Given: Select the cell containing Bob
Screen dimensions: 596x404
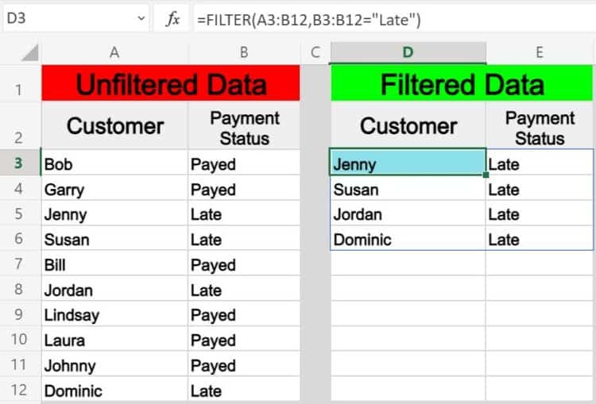Looking at the screenshot, I should [114, 163].
